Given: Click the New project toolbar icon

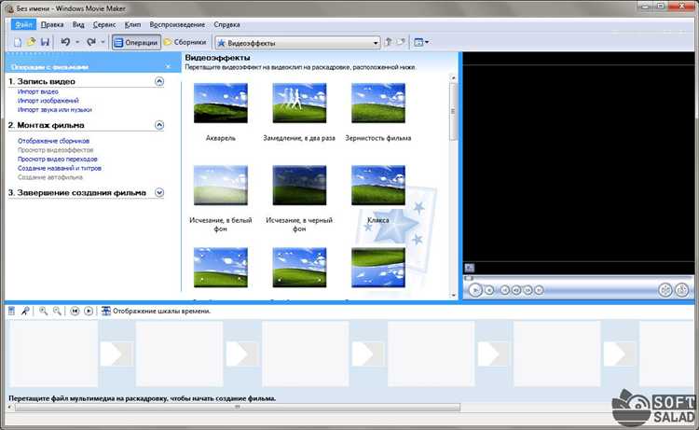Looking at the screenshot, I should click(17, 42).
